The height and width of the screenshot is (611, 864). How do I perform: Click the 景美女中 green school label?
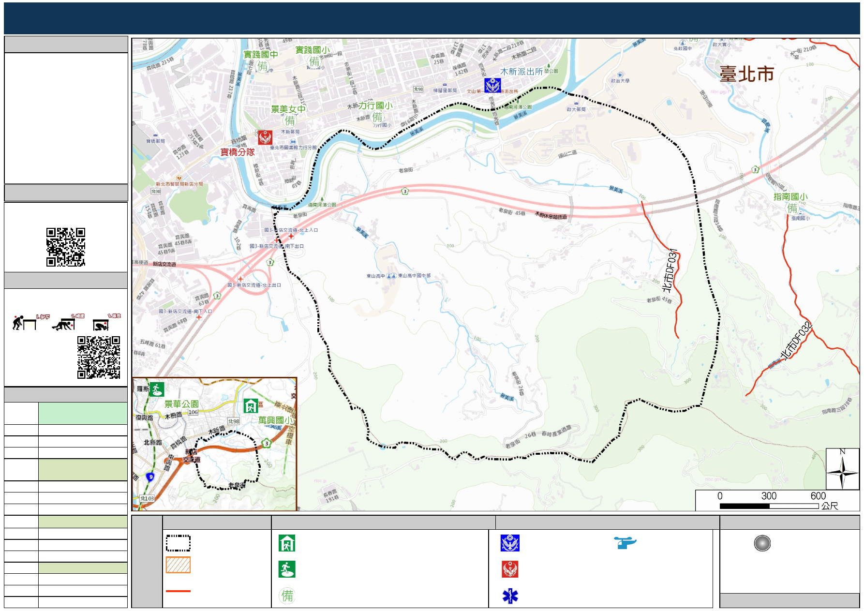288,109
